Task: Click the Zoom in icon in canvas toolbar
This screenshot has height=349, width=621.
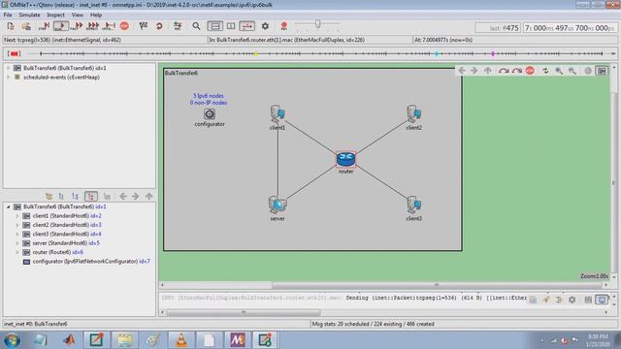Action: [559, 71]
